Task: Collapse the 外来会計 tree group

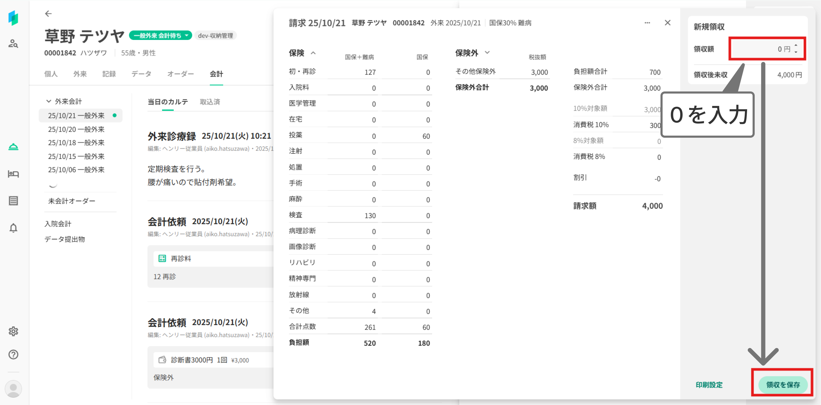Action: [x=49, y=101]
